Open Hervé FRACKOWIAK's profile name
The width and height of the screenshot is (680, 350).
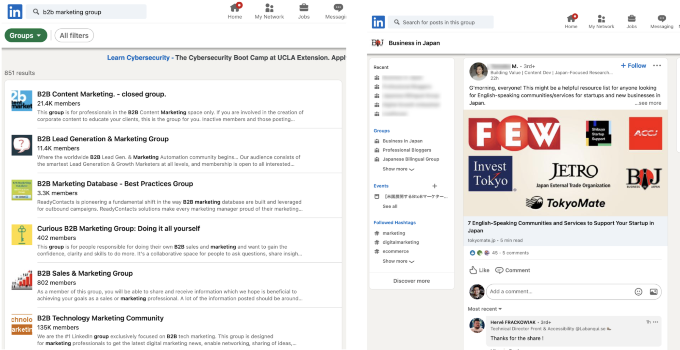[x=513, y=322]
